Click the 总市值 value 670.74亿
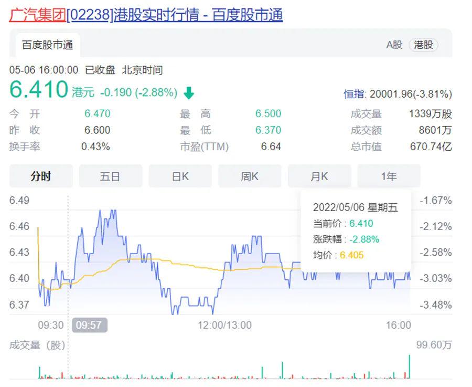 pyautogui.click(x=430, y=147)
